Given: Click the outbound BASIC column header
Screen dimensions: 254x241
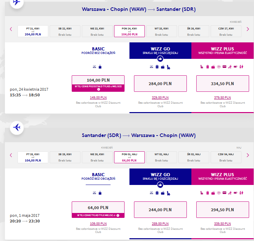Looking at the screenshot, I should click(x=98, y=50).
